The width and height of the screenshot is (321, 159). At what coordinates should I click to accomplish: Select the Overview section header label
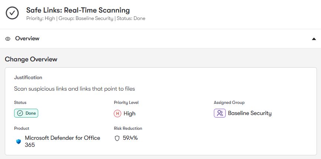click(x=27, y=38)
